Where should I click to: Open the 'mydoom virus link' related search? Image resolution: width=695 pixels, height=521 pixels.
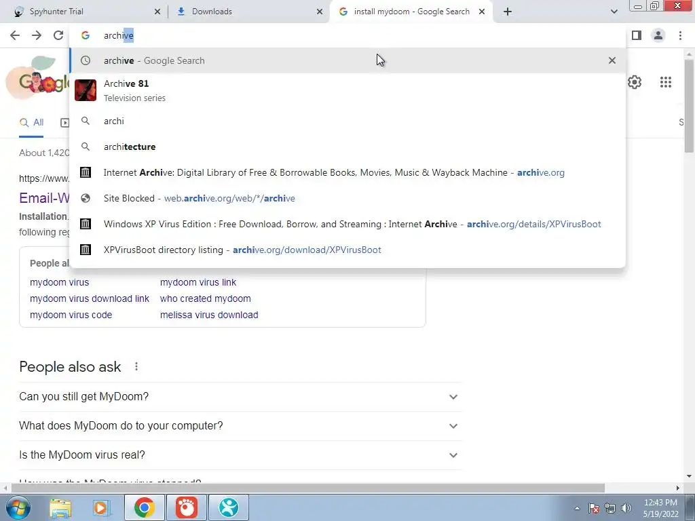(198, 282)
